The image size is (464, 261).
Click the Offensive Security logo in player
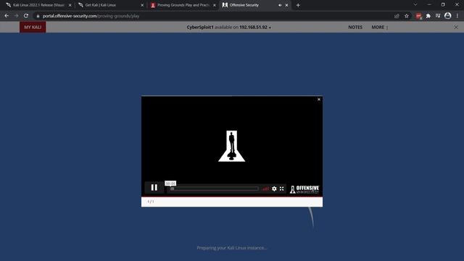click(304, 189)
